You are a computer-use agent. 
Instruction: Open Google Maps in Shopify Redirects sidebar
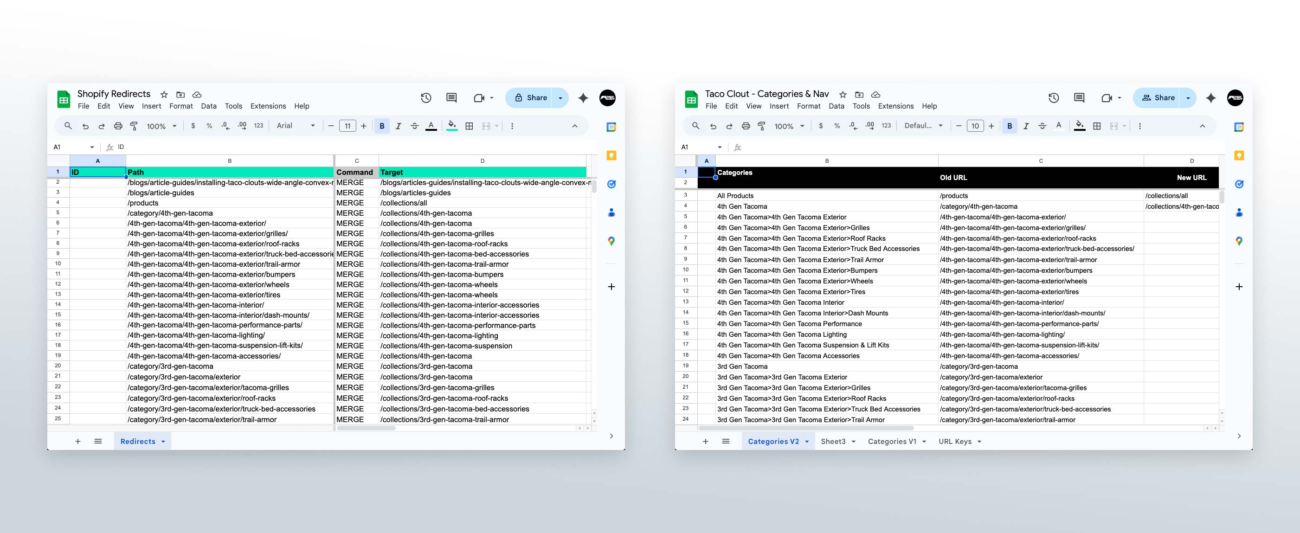(611, 241)
